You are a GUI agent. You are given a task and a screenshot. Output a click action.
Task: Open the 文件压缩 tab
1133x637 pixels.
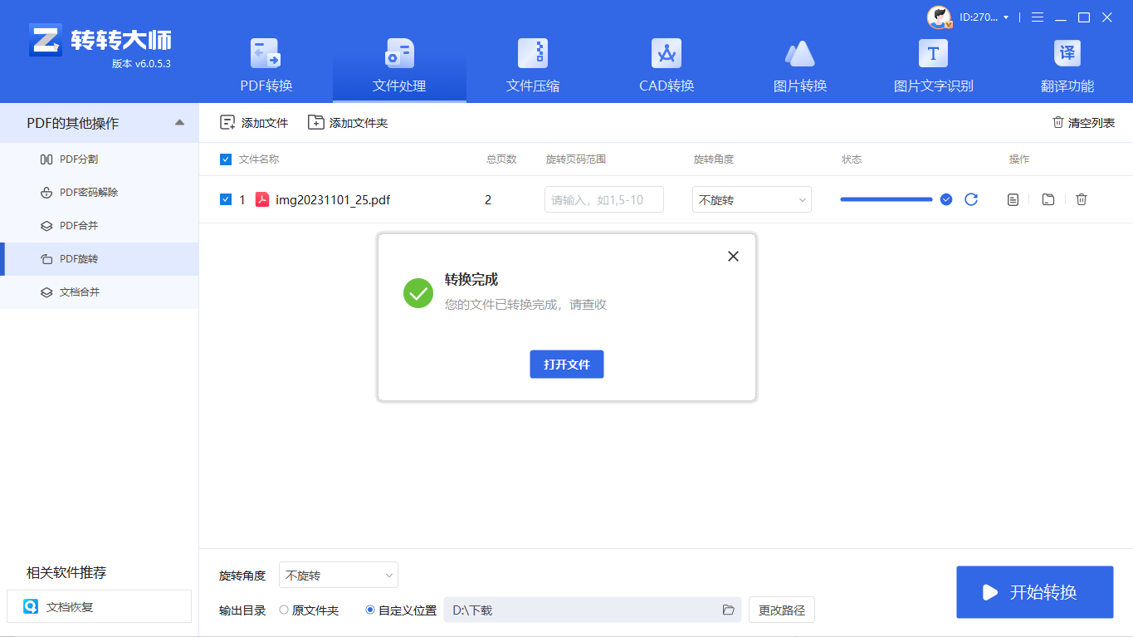[533, 66]
